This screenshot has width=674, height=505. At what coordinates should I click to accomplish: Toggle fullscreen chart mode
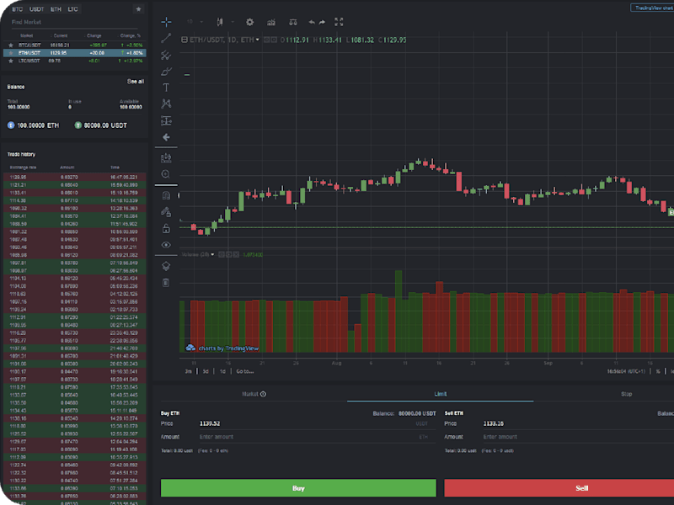(x=339, y=22)
